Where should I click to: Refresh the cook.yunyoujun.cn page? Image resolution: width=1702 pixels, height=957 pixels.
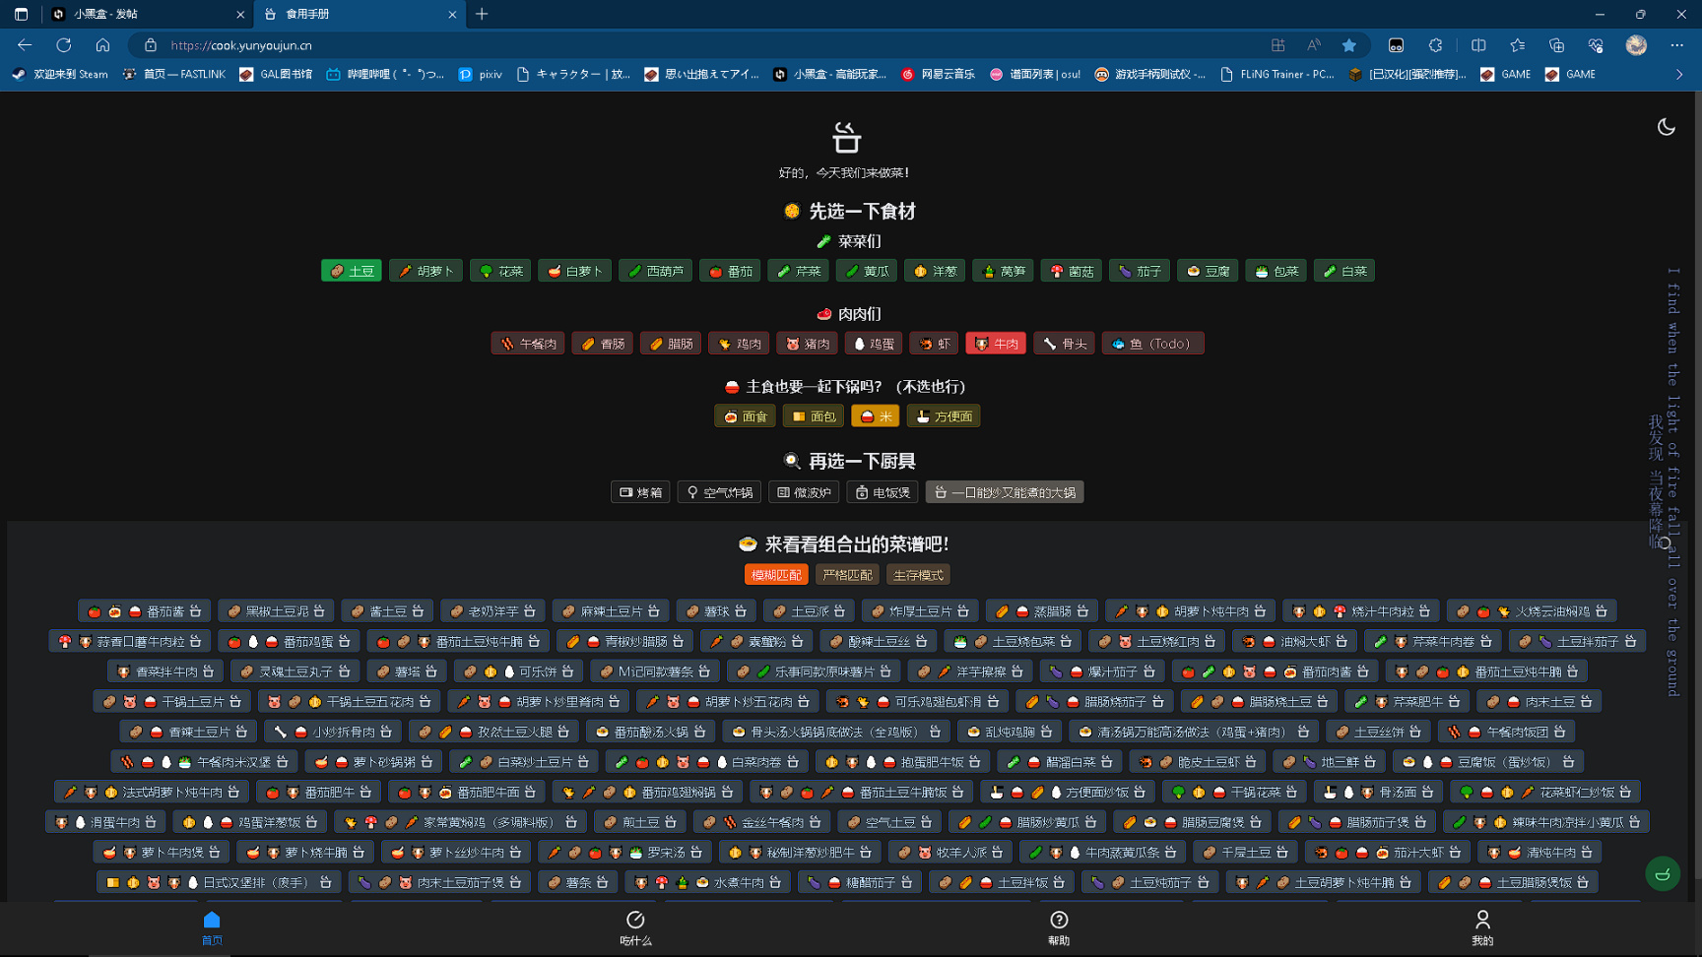pos(64,45)
